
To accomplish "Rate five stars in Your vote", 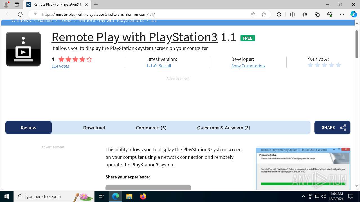I will [338, 65].
